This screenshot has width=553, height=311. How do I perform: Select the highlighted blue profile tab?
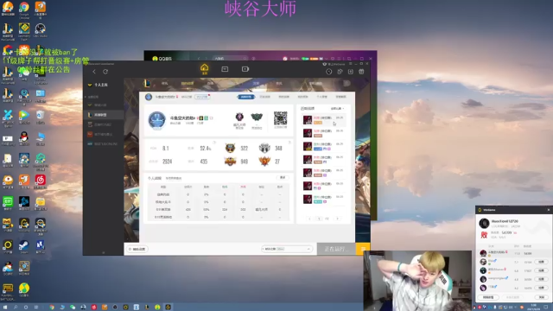point(245,97)
